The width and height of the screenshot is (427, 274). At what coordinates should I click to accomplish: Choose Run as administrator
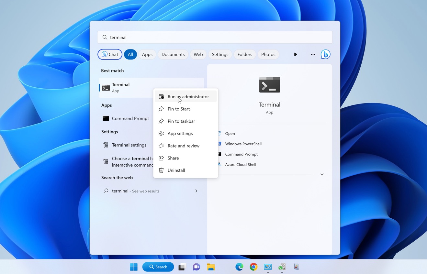pos(188,97)
